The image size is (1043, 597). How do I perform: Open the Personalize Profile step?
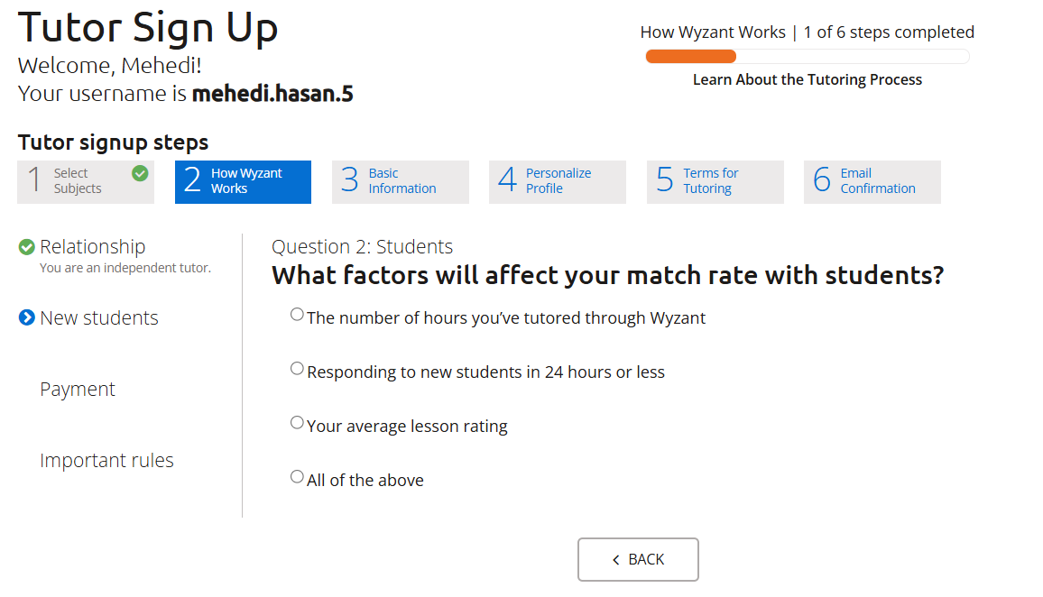click(x=557, y=181)
